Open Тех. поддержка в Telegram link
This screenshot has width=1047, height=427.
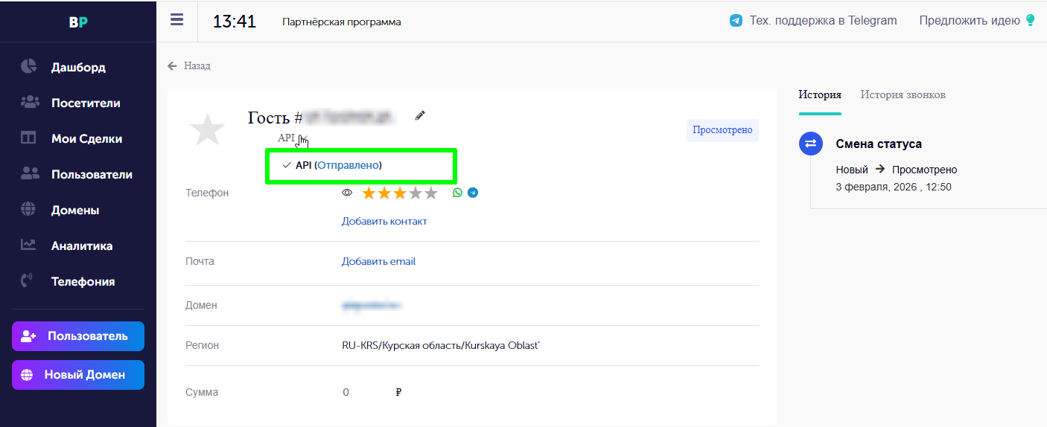pos(823,21)
